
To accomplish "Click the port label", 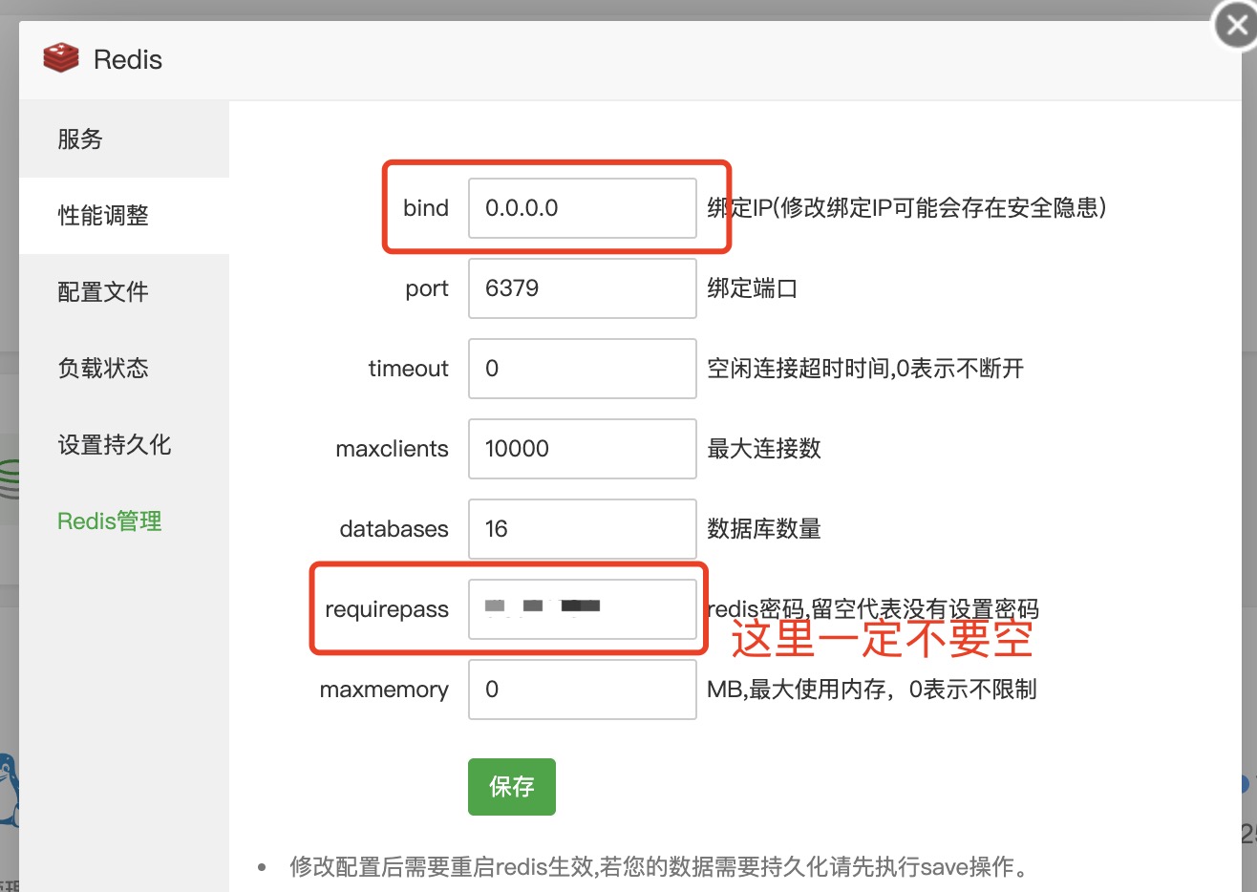I will pyautogui.click(x=427, y=289).
